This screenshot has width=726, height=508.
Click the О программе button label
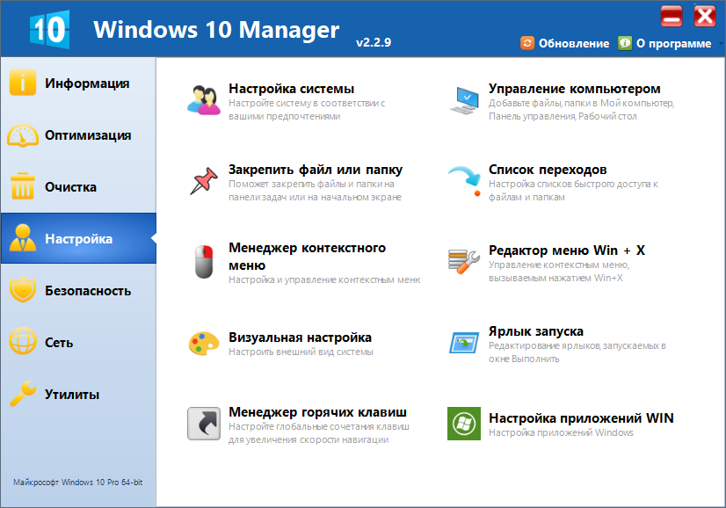click(673, 44)
